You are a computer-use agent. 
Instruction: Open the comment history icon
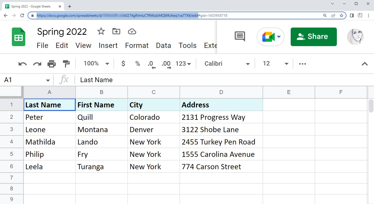240,37
